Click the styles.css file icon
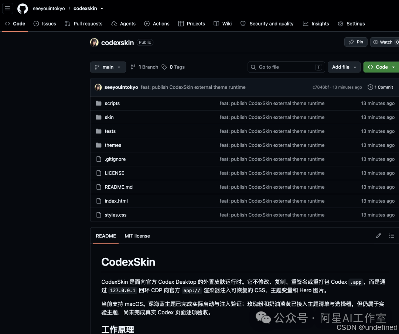 [x=99, y=215]
